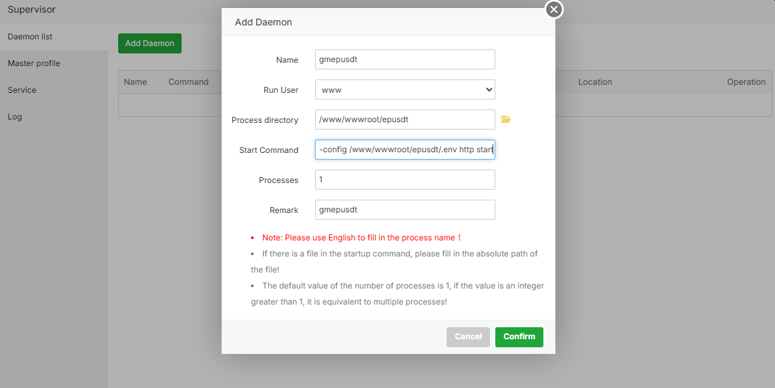Focus the Name input field containing gmepusdt

405,59
